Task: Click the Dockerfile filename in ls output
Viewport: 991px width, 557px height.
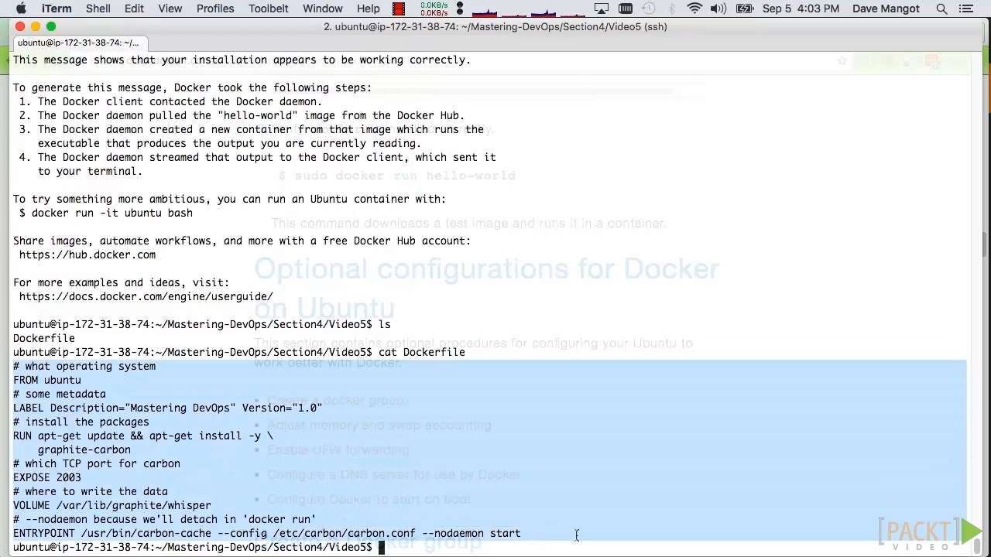Action: (x=44, y=338)
